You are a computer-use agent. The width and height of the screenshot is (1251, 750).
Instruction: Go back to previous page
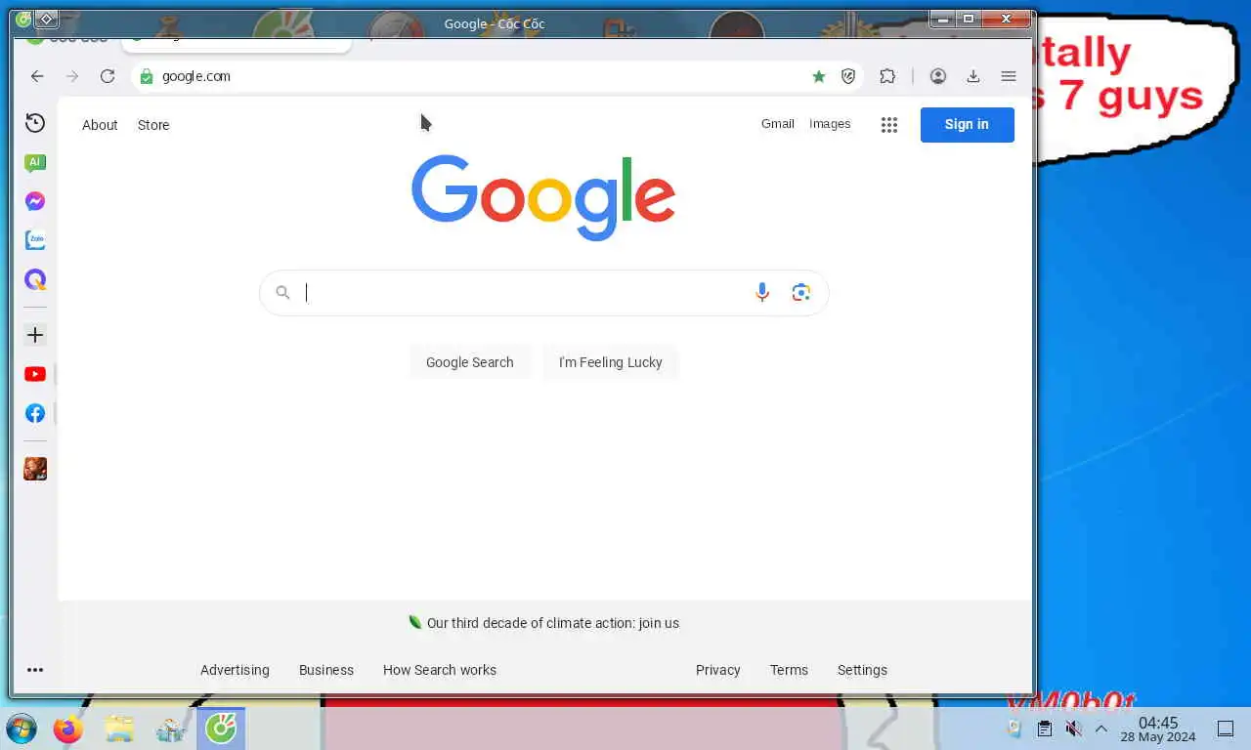point(37,76)
